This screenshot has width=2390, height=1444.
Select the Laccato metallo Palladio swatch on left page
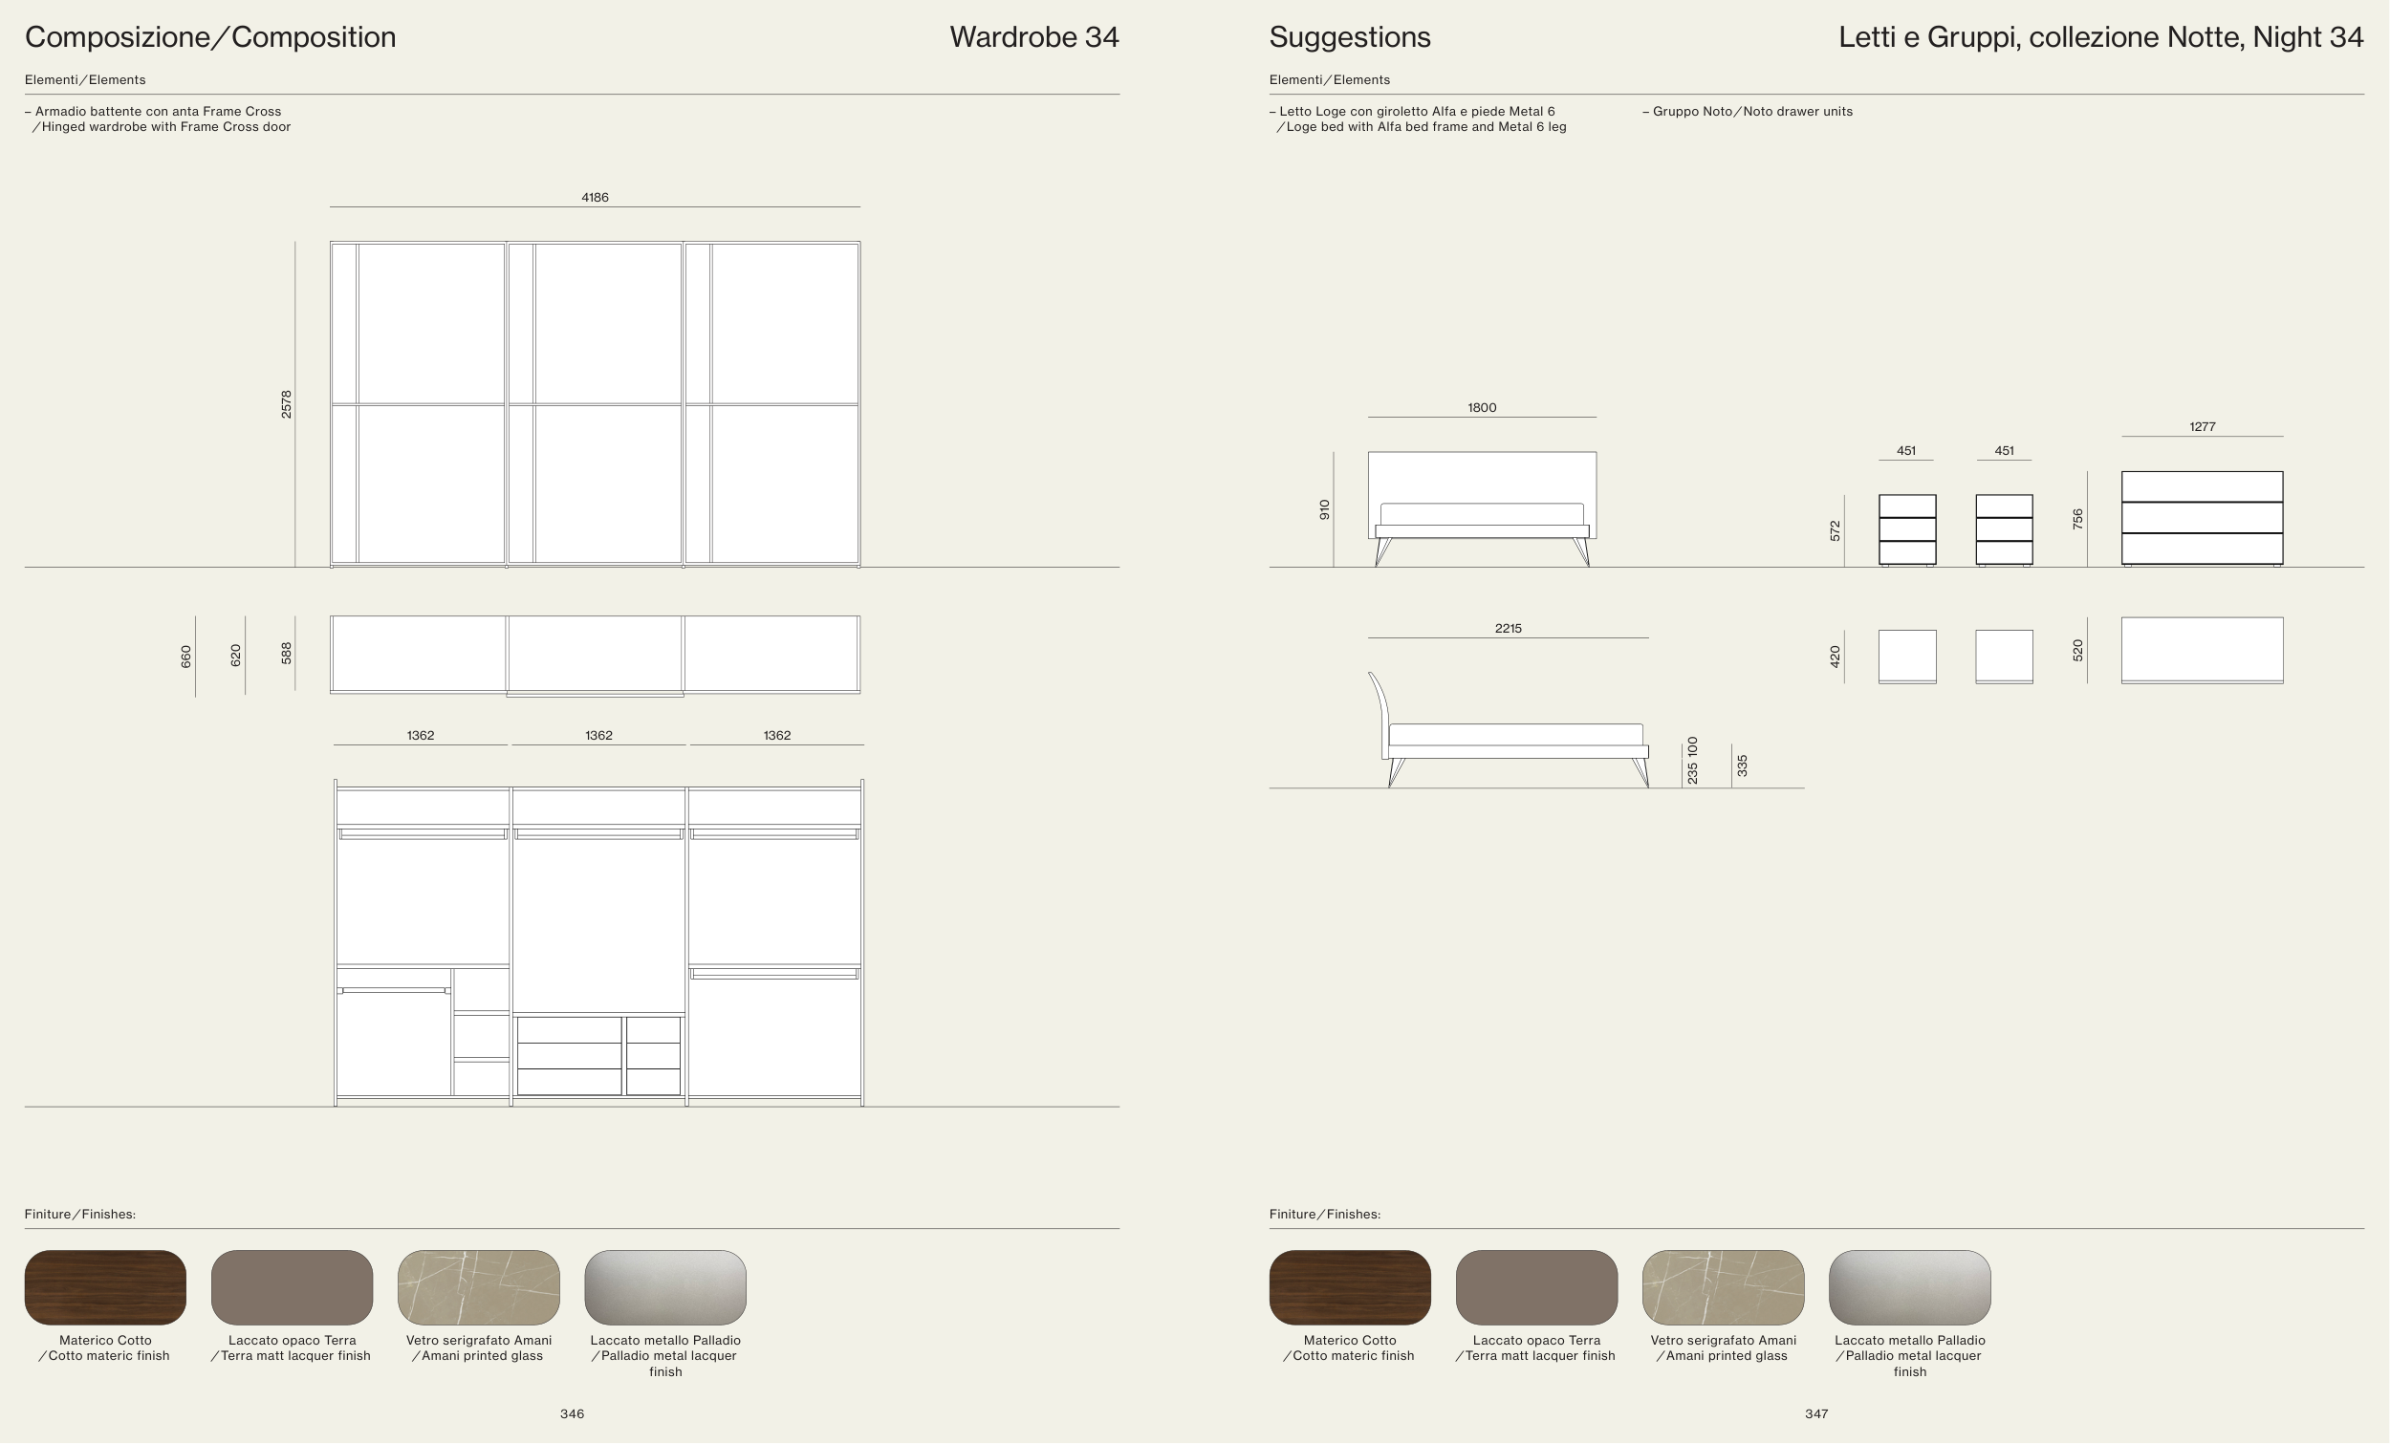tap(665, 1287)
